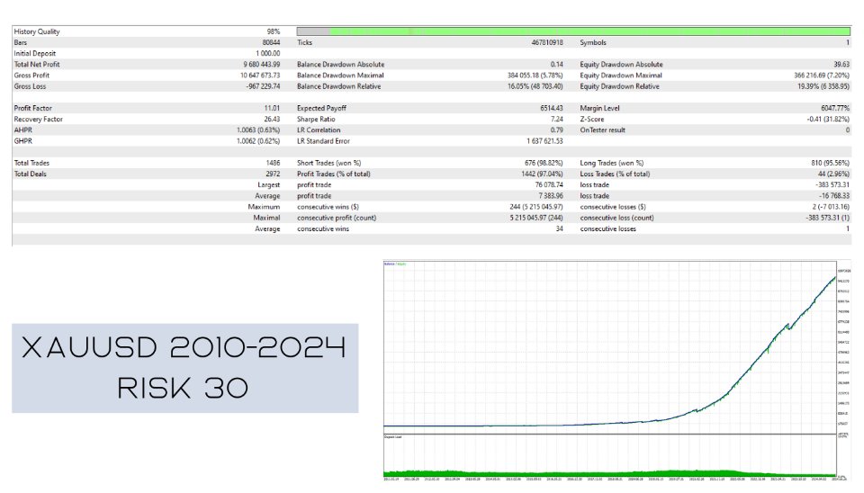The image size is (864, 493).
Task: Select the LR Standard Error value
Action: tap(538, 140)
